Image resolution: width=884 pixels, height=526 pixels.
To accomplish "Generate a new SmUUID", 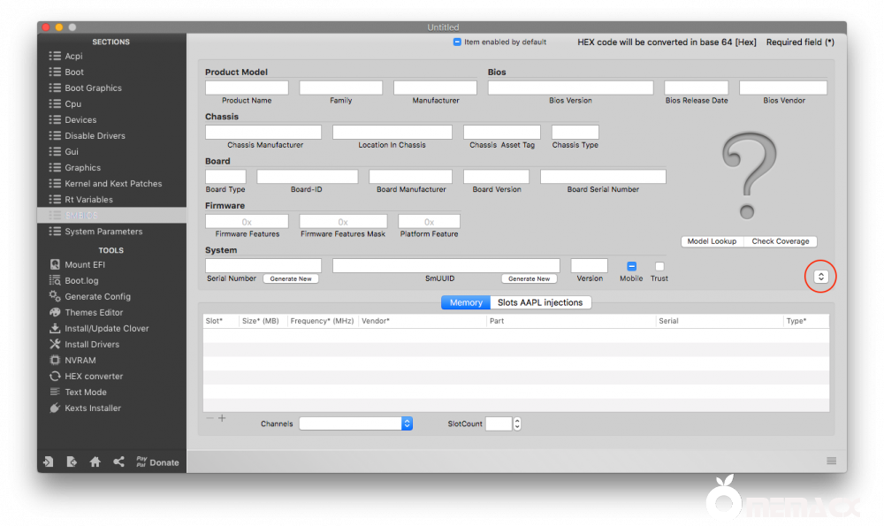I will [529, 278].
